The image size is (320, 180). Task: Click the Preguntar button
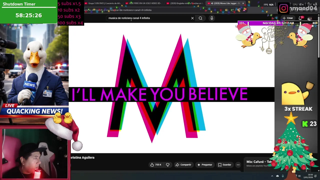point(204,165)
